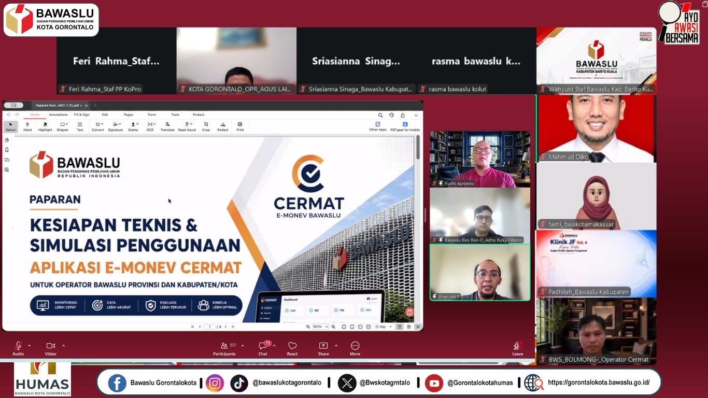Screen dimensions: 708x398
Task: Open the Fill & Sign tab
Action: (x=82, y=115)
